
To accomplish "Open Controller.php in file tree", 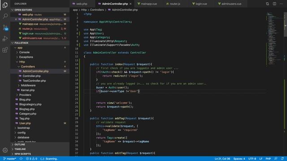I will pyautogui.click(x=40, y=76).
